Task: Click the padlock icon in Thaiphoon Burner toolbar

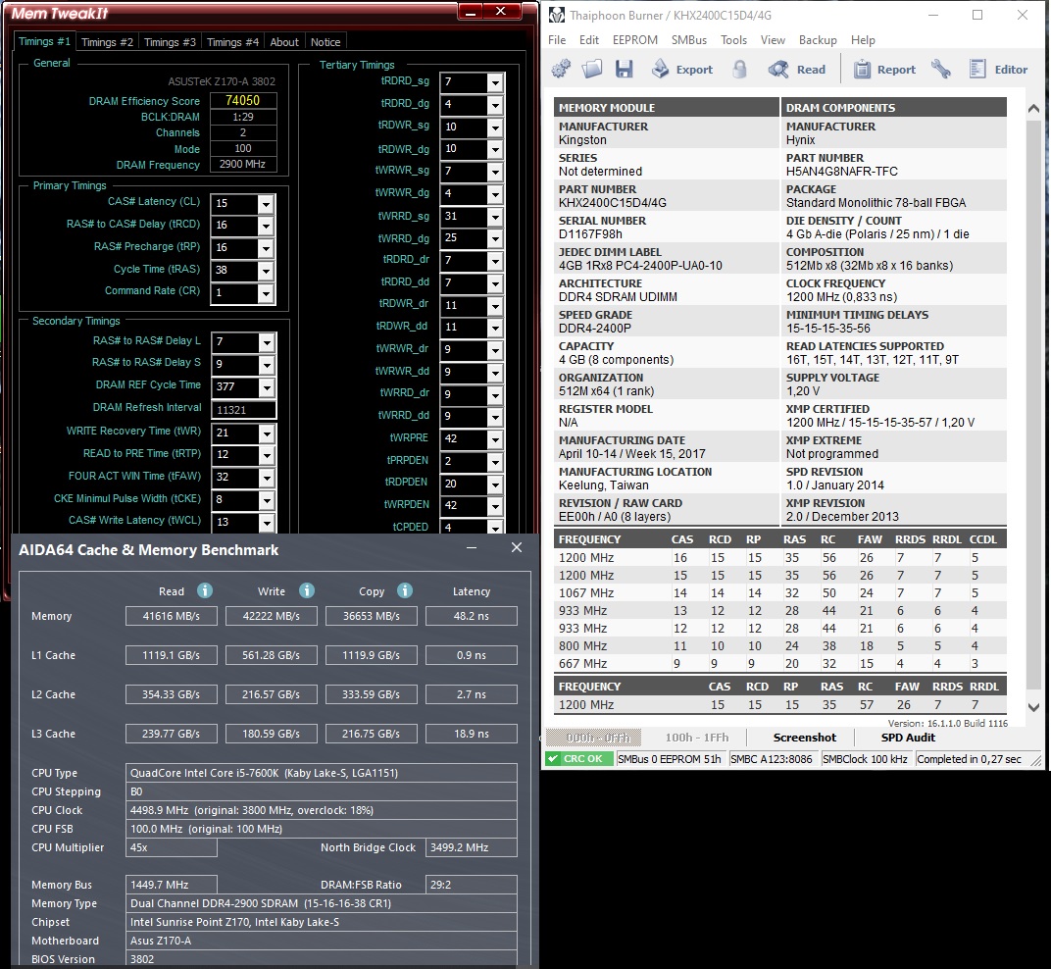Action: click(739, 69)
